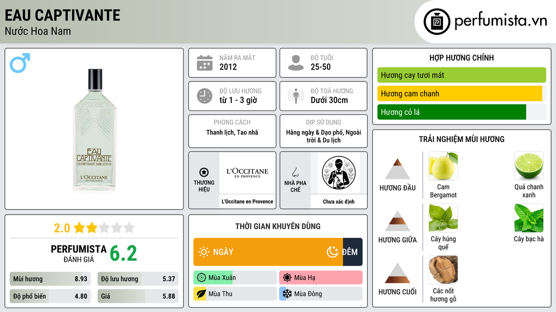Open the Quả chanh xanh lime image
This screenshot has width=556, height=312.
point(529,166)
